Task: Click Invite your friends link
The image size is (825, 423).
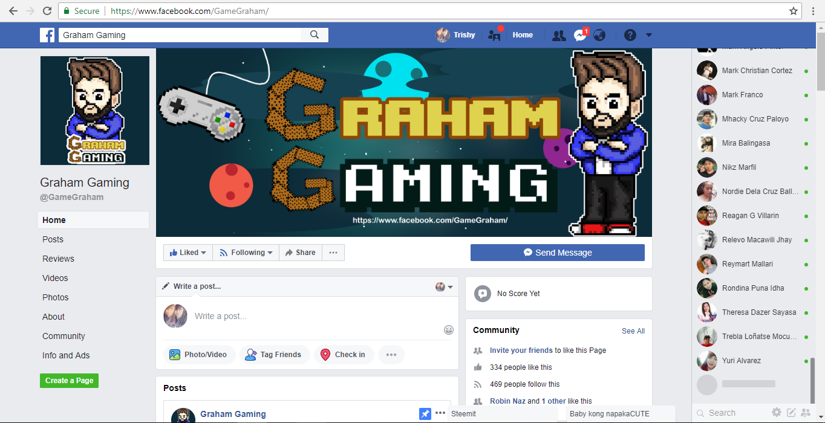Action: point(521,350)
